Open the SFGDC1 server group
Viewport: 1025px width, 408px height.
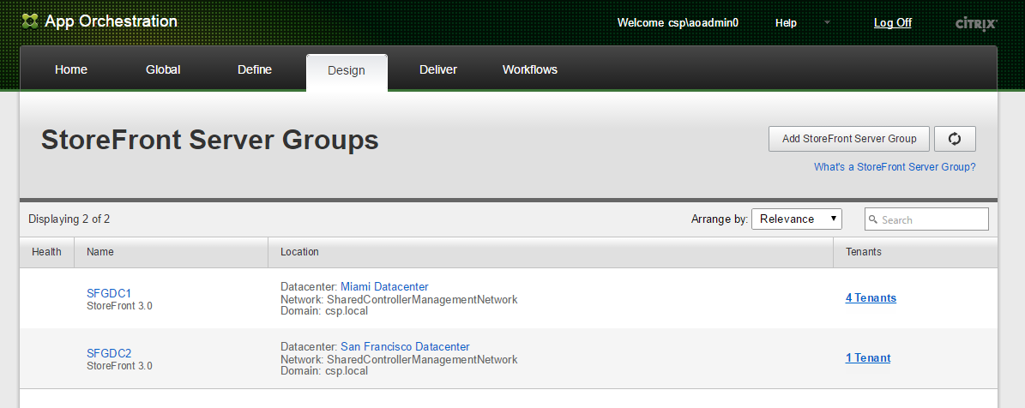click(x=109, y=293)
